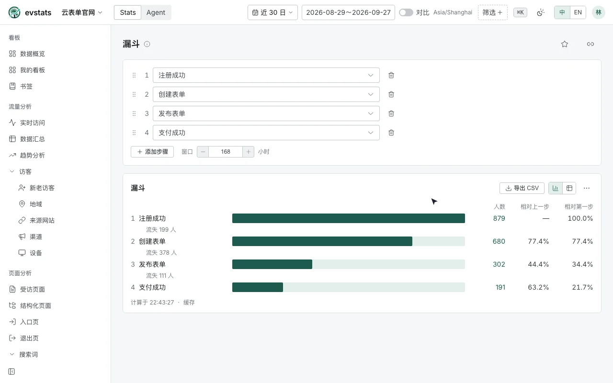Click the copy link icon
The width and height of the screenshot is (613, 383).
coord(590,44)
